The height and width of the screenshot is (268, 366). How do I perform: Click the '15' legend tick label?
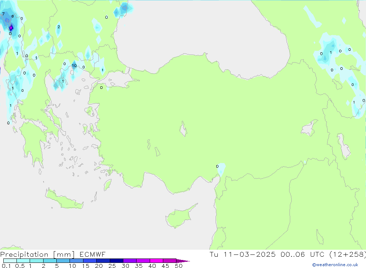click(x=85, y=266)
